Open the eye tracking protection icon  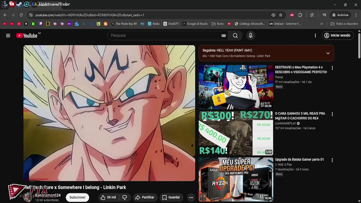pos(273,15)
